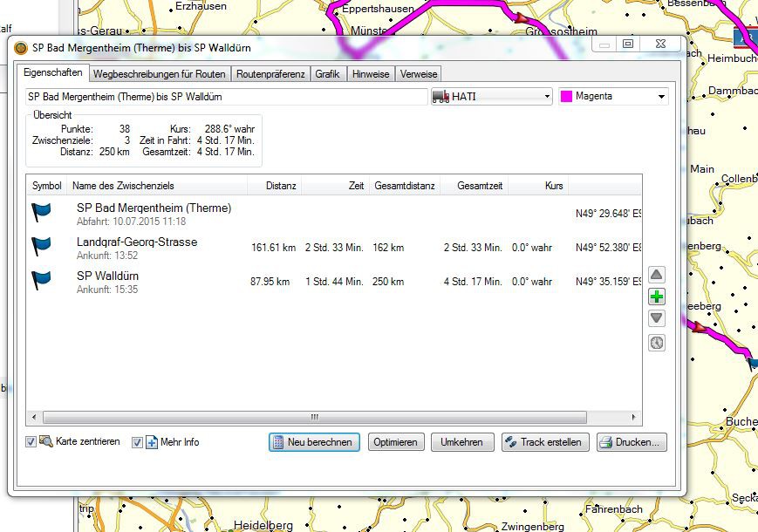This screenshot has height=532, width=758.
Task: Click flag icon of SP Walldürn waypoint
Action: (42, 281)
